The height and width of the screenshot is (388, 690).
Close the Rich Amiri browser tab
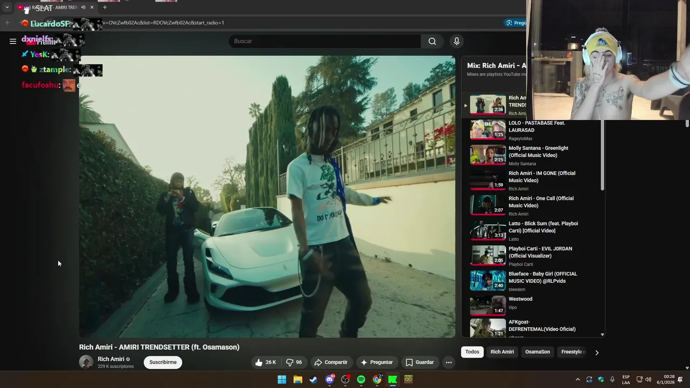click(92, 8)
